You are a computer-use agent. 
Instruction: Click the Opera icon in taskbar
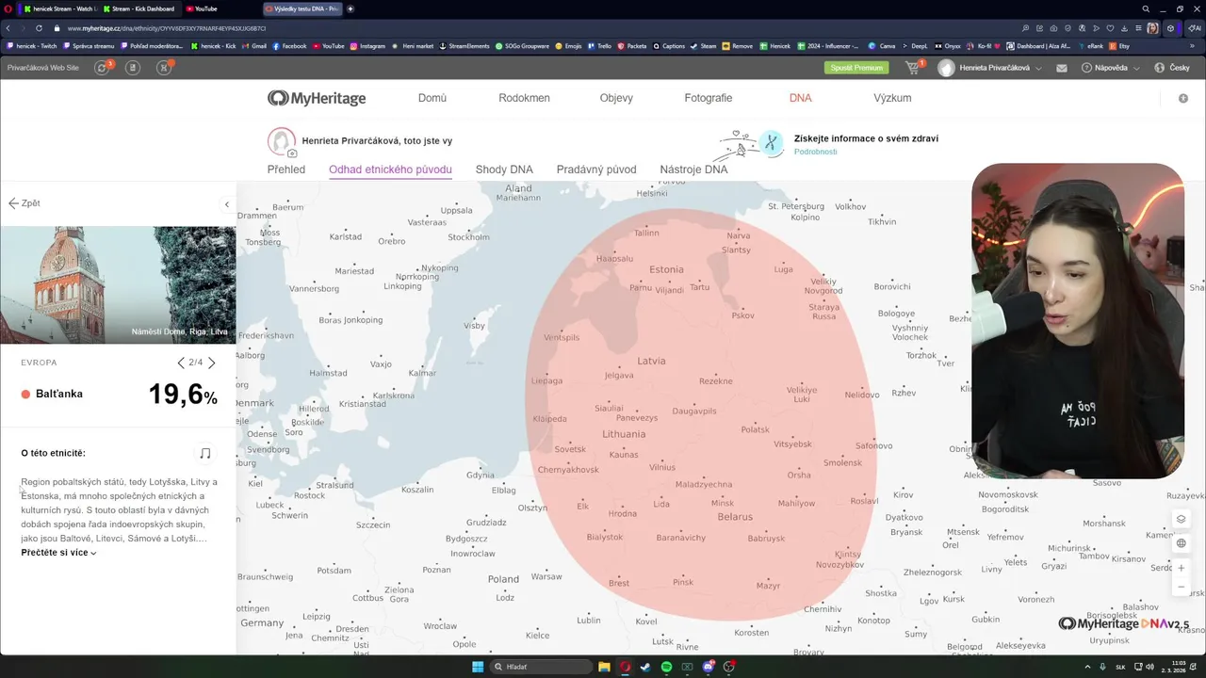[x=625, y=667]
